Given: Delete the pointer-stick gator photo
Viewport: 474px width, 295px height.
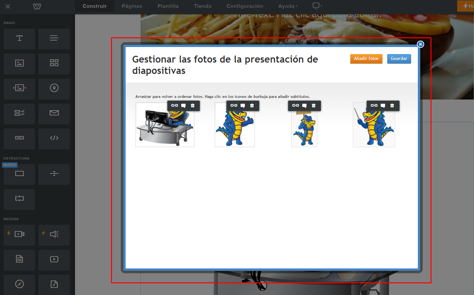Looking at the screenshot, I should pyautogui.click(x=392, y=106).
